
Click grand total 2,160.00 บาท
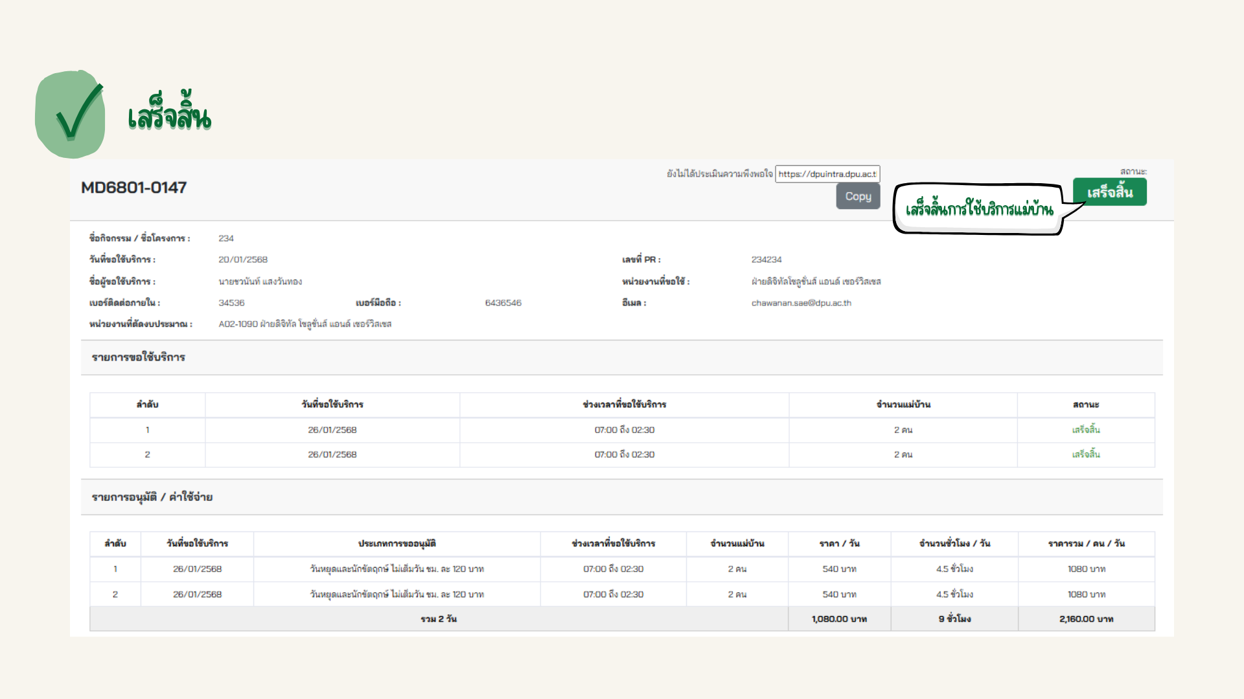(1087, 619)
